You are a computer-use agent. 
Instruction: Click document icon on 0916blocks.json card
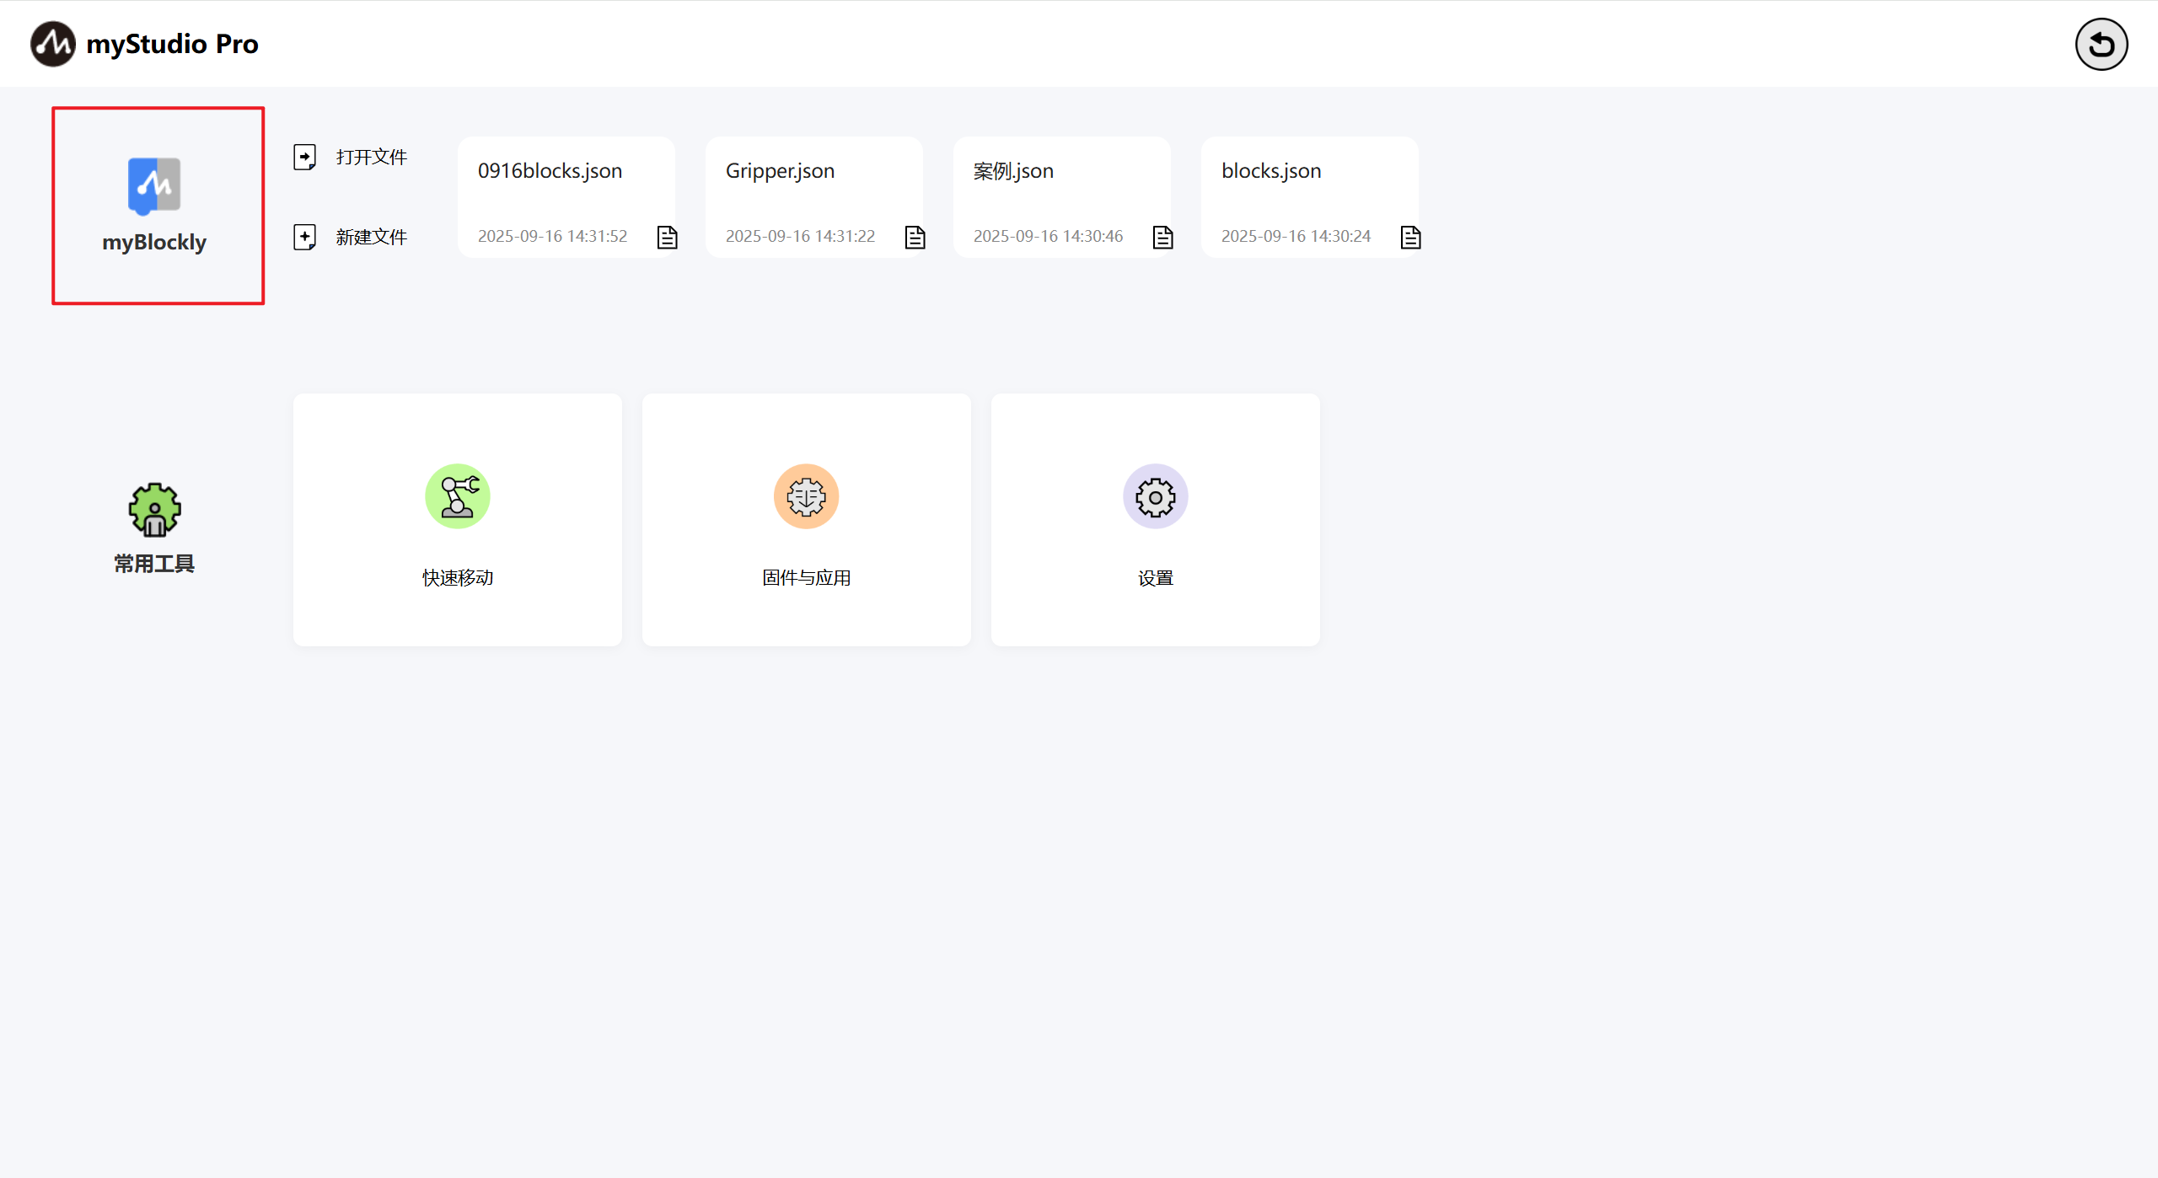(667, 238)
